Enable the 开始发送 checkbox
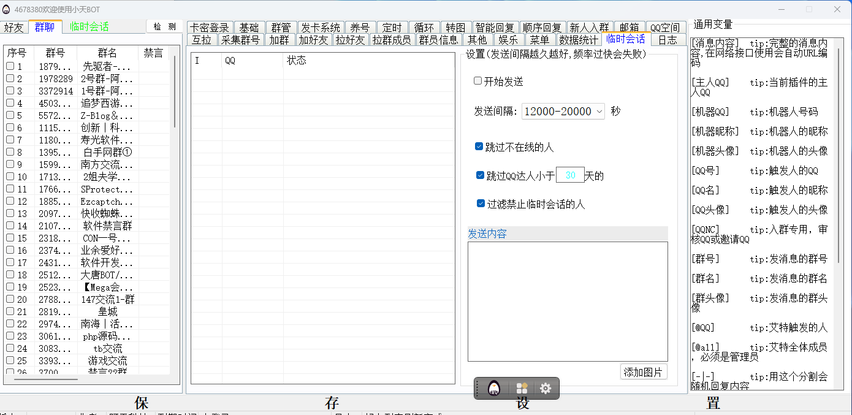This screenshot has height=415, width=852. tap(478, 81)
